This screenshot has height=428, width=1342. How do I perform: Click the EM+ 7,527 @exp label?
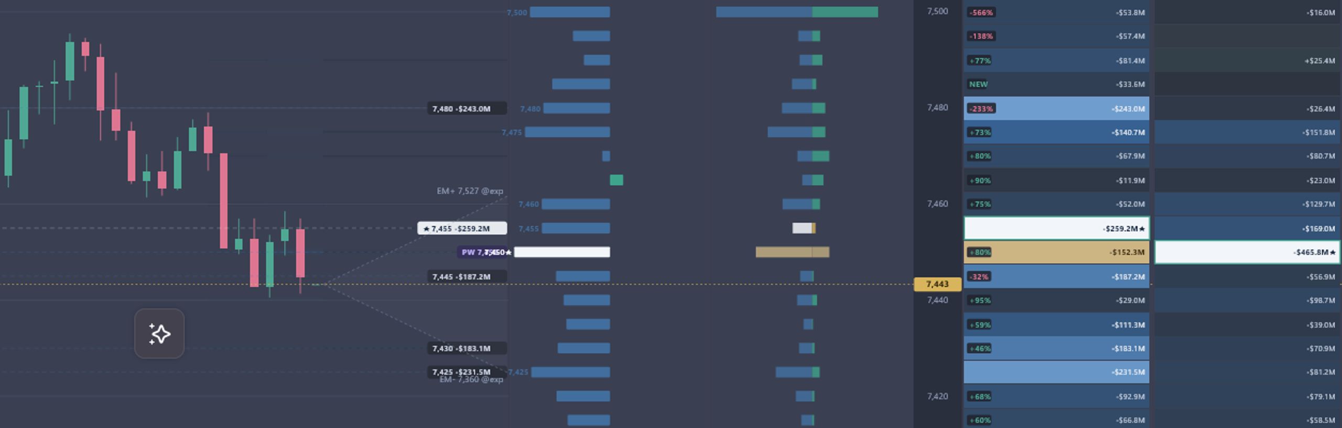coord(470,191)
